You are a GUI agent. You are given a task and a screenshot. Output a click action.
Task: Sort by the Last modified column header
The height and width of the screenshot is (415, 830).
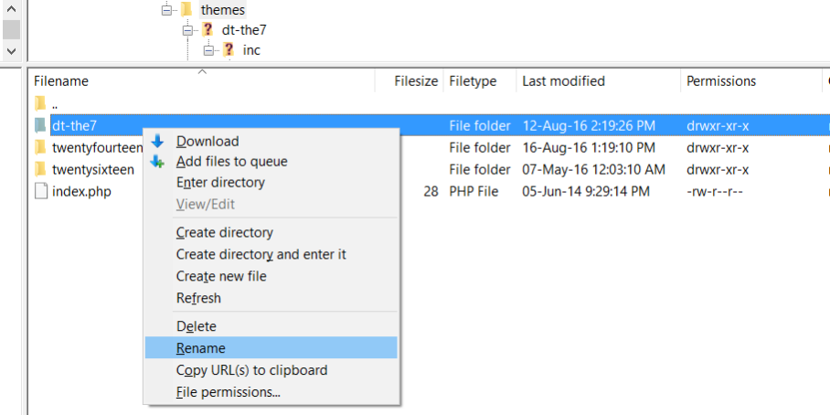[563, 80]
